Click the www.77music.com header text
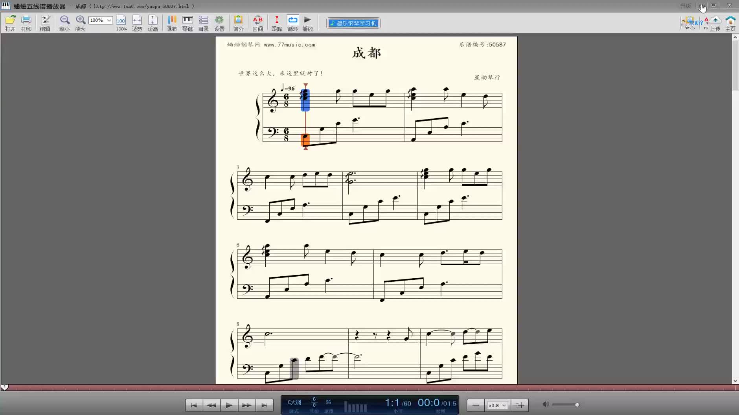739x415 pixels. pyautogui.click(x=290, y=45)
